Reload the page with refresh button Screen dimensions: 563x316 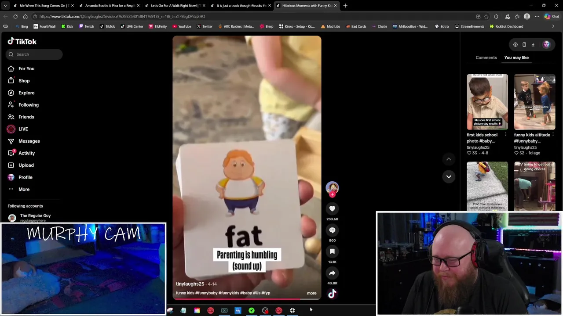[15, 16]
